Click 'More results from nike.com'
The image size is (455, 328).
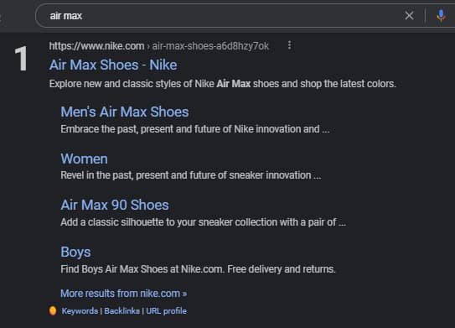click(x=124, y=294)
